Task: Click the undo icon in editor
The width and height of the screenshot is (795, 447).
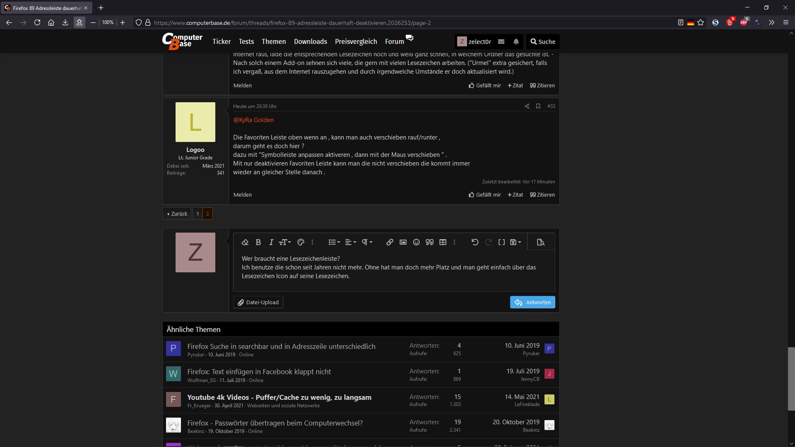Action: tap(475, 242)
